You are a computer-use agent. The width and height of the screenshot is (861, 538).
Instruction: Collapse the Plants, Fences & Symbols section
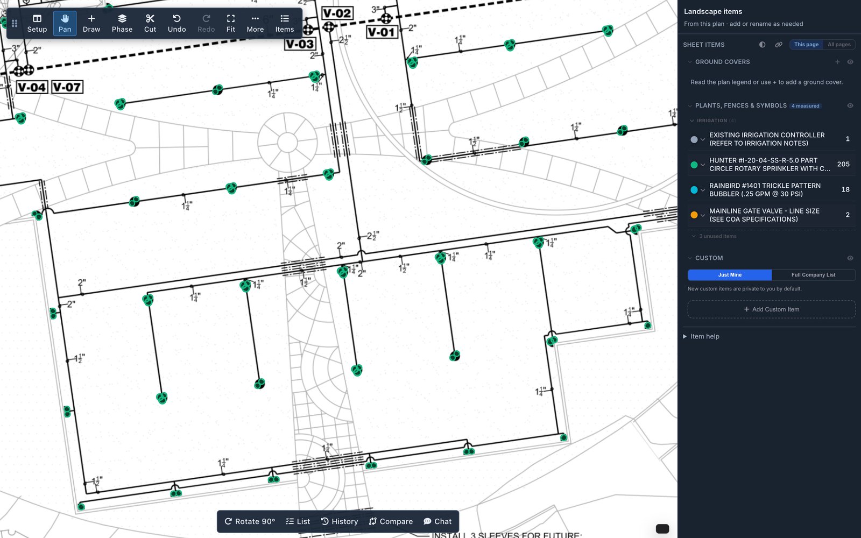pos(690,105)
